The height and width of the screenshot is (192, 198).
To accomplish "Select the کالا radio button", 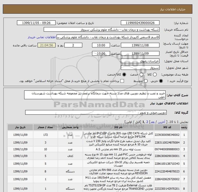I will [x=155, y=74].
